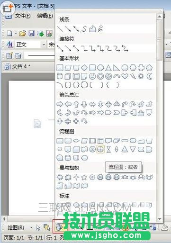Image resolution: width=171 pixels, height=243 pixels.
Task: Open the 编辑(E) menu
Action: [x=45, y=16]
